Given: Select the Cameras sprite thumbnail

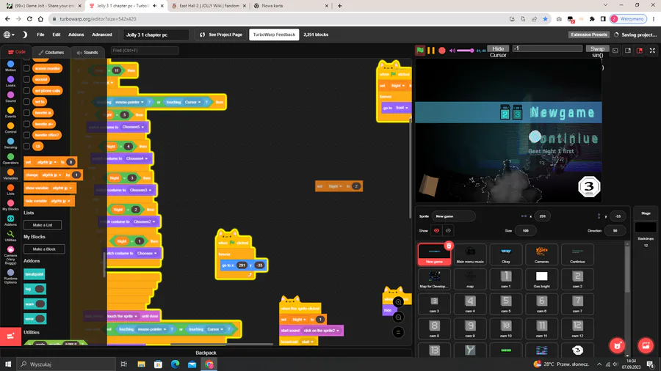Looking at the screenshot, I should (x=541, y=254).
